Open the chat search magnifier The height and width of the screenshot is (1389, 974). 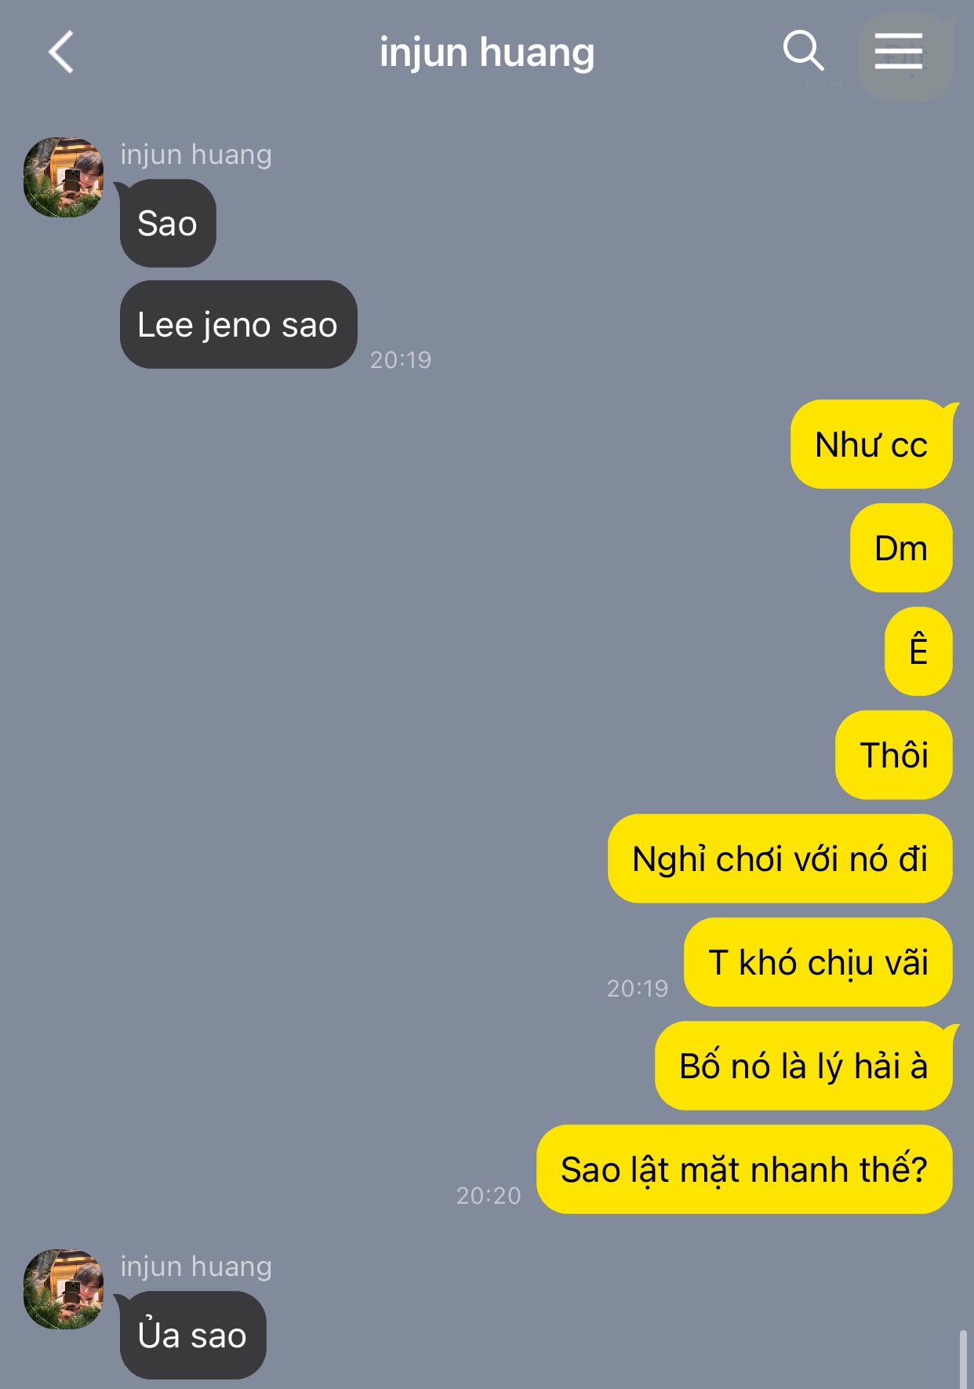click(x=803, y=51)
